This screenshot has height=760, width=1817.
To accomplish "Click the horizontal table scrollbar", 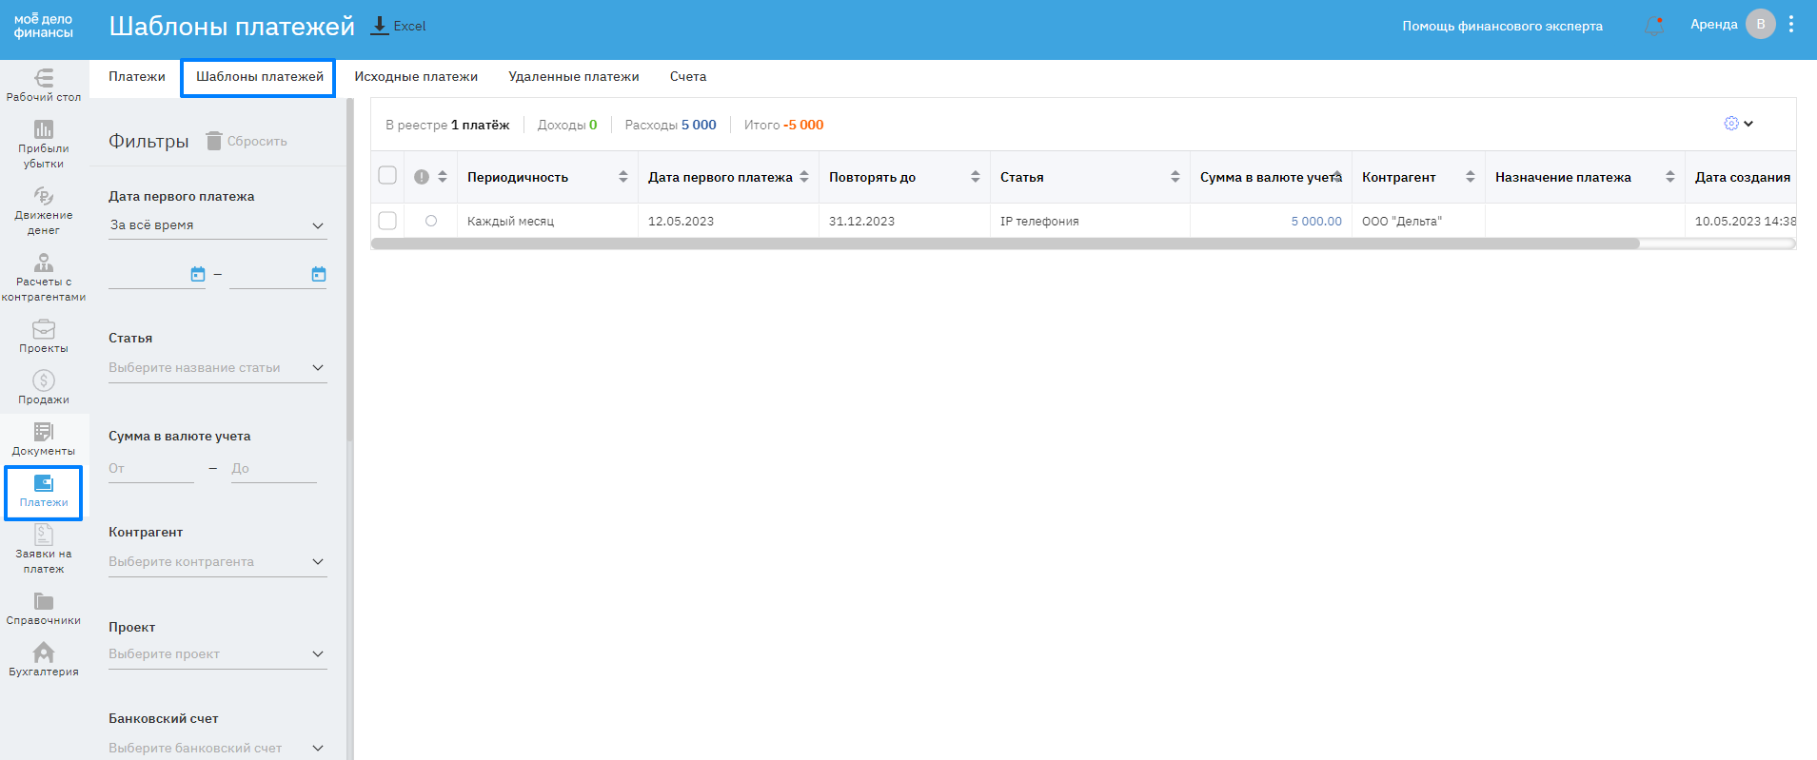I will 1004,244.
